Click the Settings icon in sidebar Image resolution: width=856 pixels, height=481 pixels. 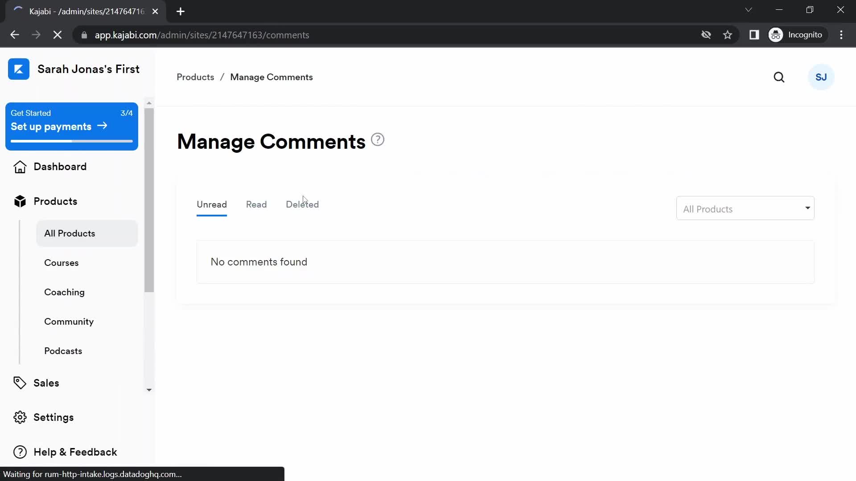20,418
